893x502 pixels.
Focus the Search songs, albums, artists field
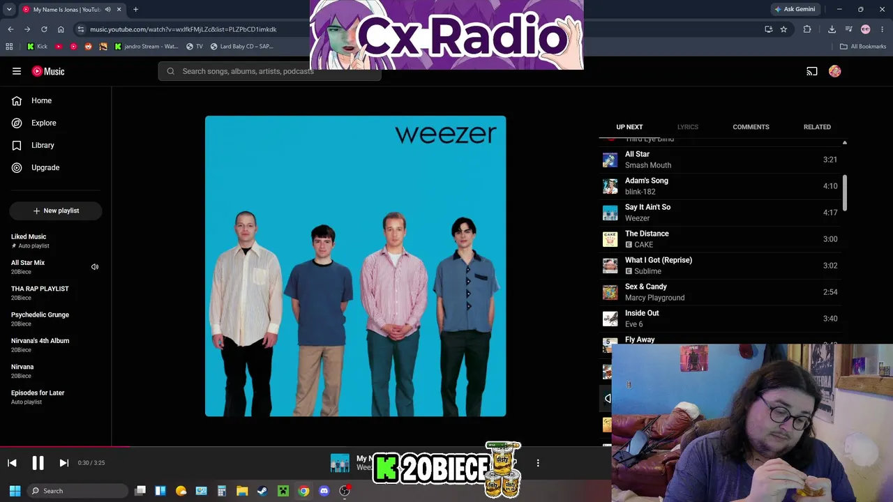270,71
